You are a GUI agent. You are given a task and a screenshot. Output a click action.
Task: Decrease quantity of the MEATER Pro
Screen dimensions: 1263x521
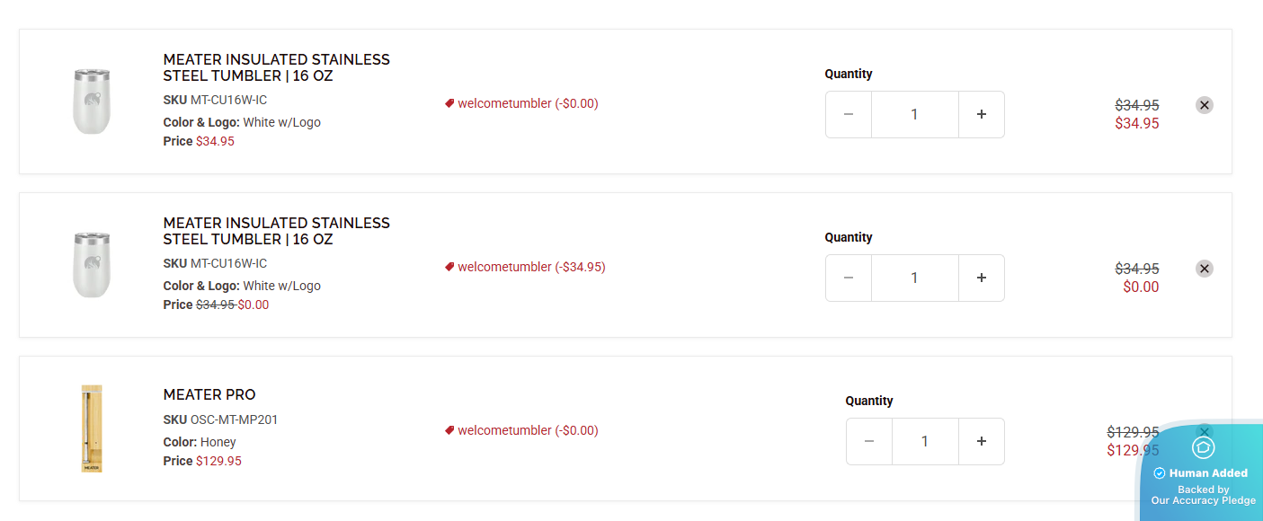[869, 441]
